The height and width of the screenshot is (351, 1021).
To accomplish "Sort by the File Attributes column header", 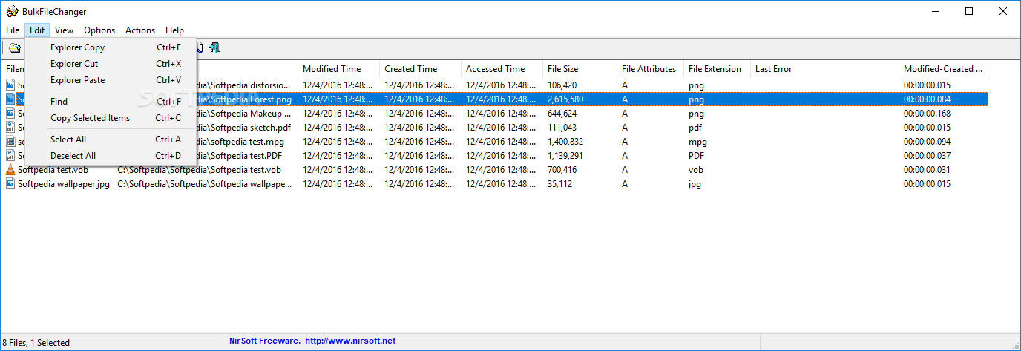I will click(x=650, y=69).
